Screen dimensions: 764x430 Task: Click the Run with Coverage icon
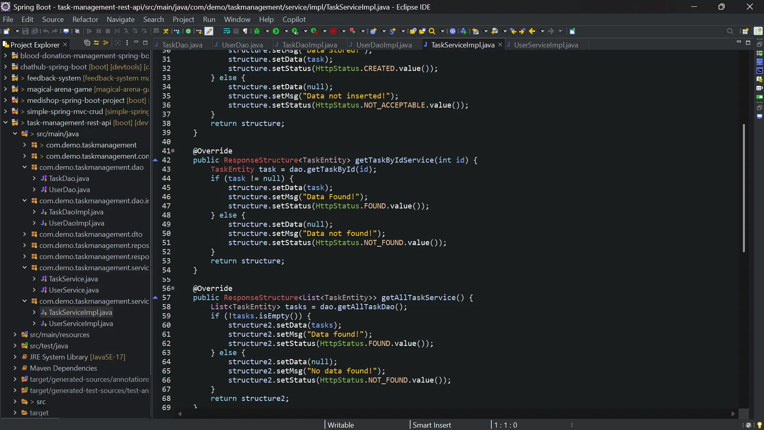pos(295,31)
